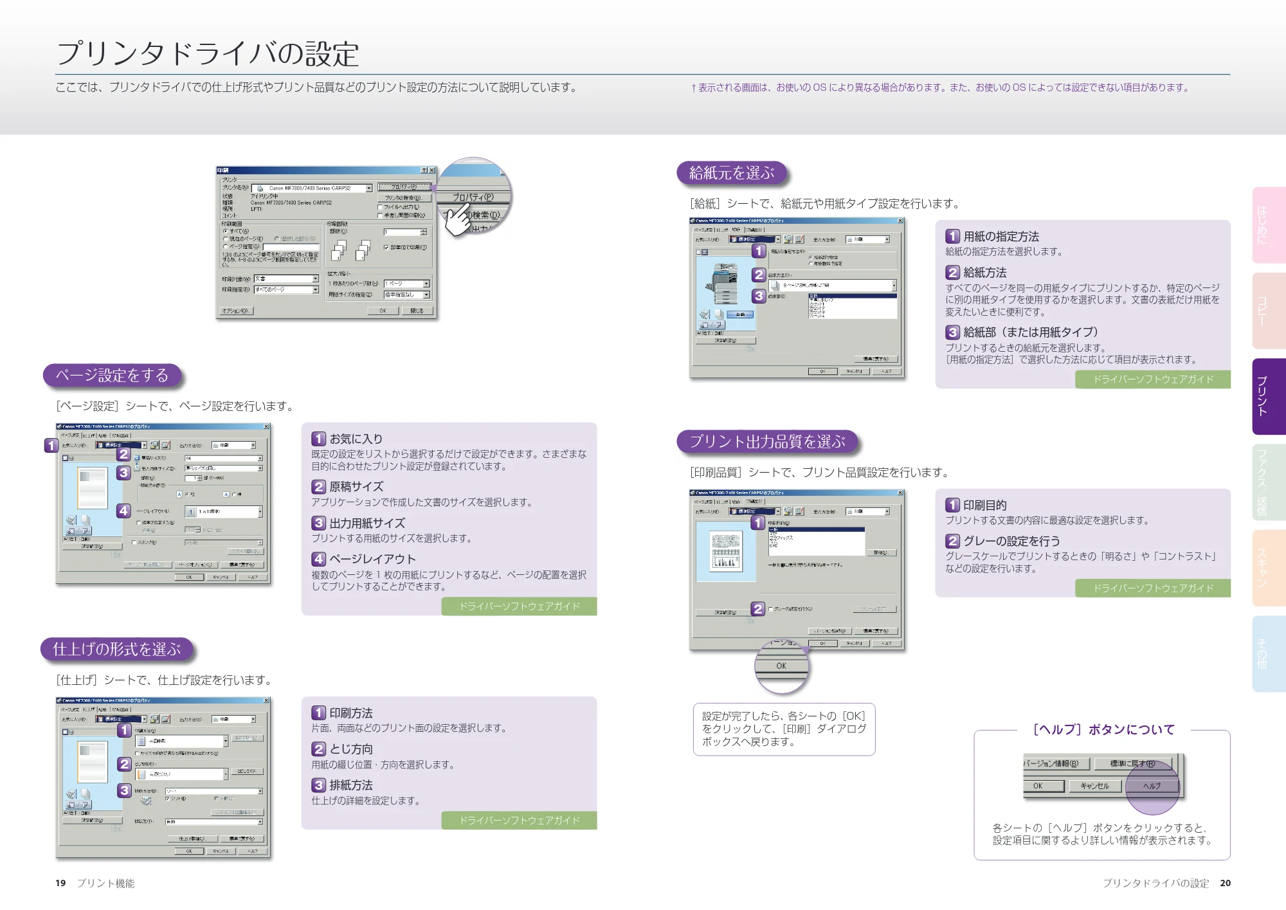
Task: Click add-favorite icon in the ページ設定 sheet dialog
Action: 154,445
